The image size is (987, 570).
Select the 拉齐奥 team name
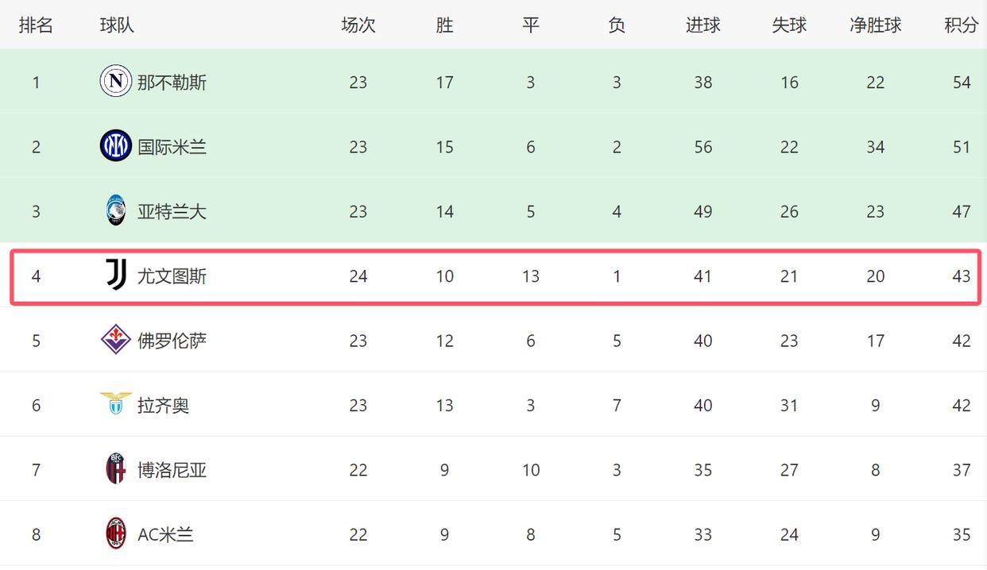pyautogui.click(x=163, y=406)
